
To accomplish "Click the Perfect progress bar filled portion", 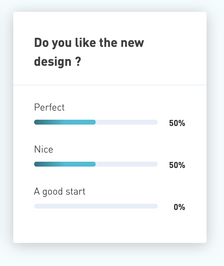I will (x=65, y=122).
